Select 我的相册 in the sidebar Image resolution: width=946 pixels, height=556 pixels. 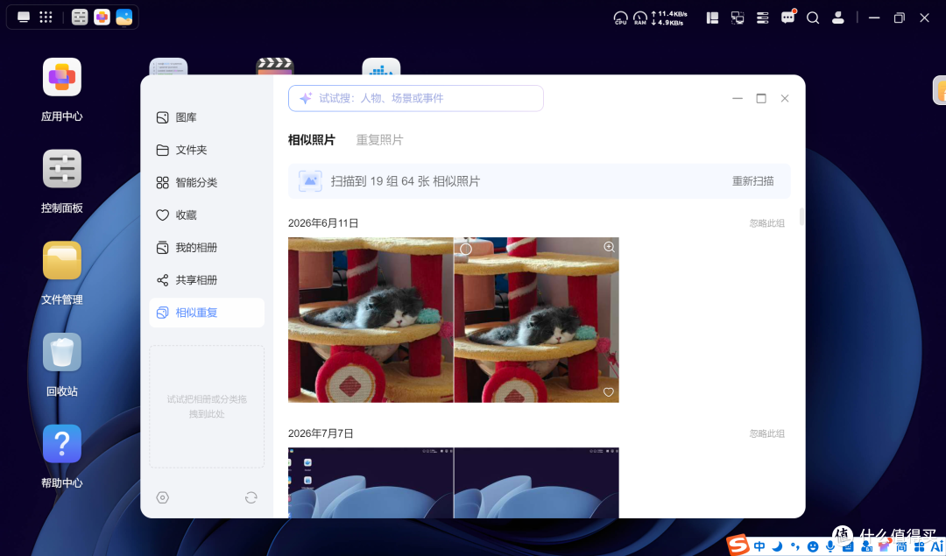(207, 248)
